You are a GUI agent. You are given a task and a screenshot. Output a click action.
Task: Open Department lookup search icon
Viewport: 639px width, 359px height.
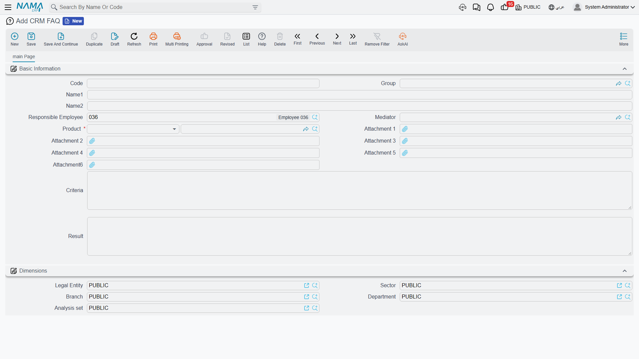click(628, 297)
